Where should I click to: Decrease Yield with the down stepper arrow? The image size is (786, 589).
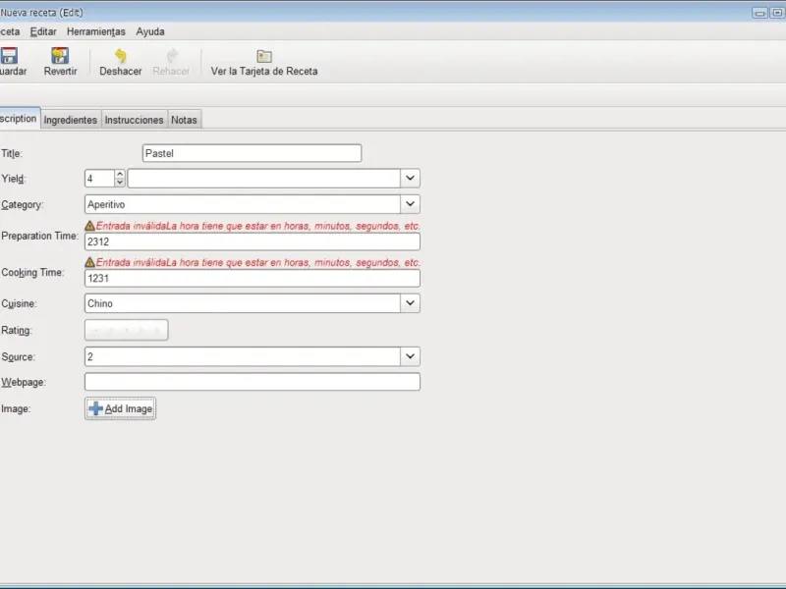click(120, 183)
